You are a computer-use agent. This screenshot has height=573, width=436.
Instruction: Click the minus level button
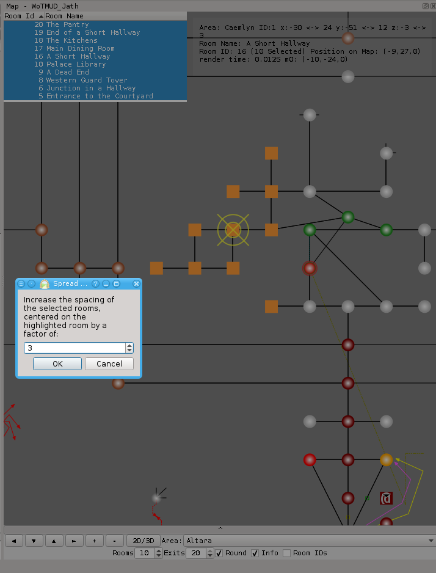click(x=114, y=541)
